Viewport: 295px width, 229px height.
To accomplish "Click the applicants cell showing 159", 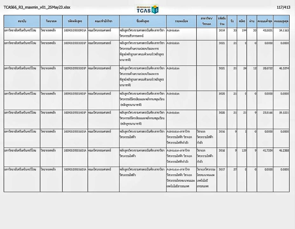I will click(x=244, y=150).
